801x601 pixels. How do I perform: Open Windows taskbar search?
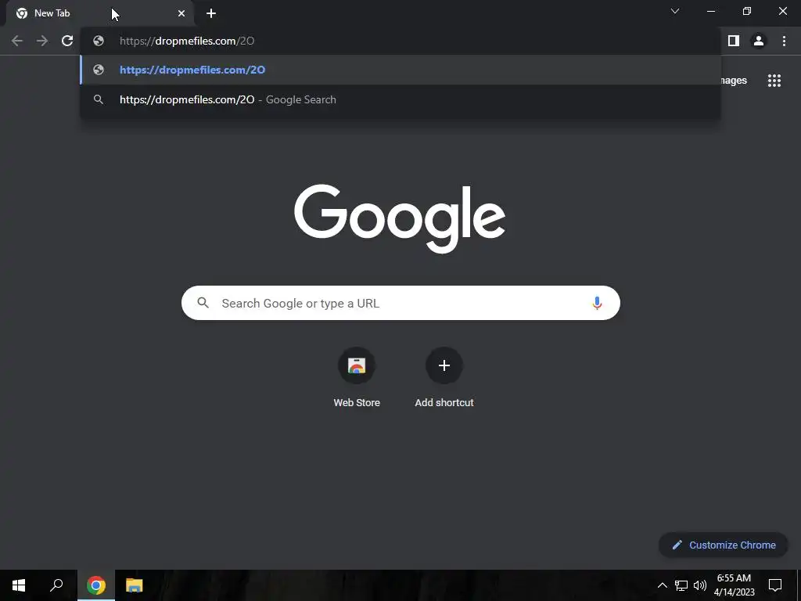click(x=56, y=585)
